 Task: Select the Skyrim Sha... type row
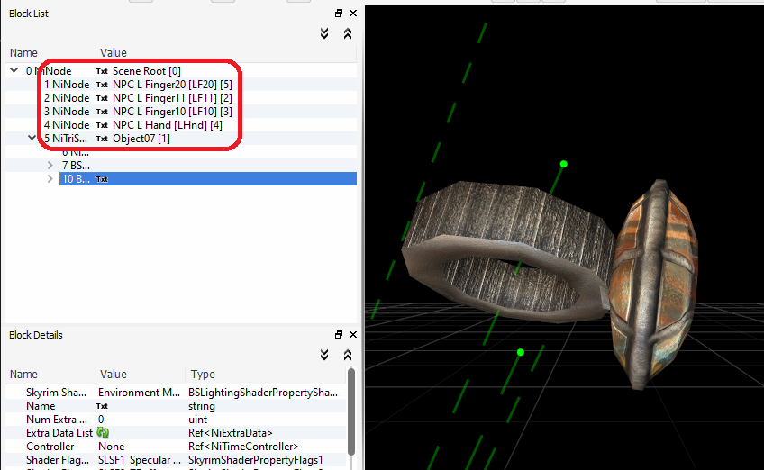pos(176,393)
